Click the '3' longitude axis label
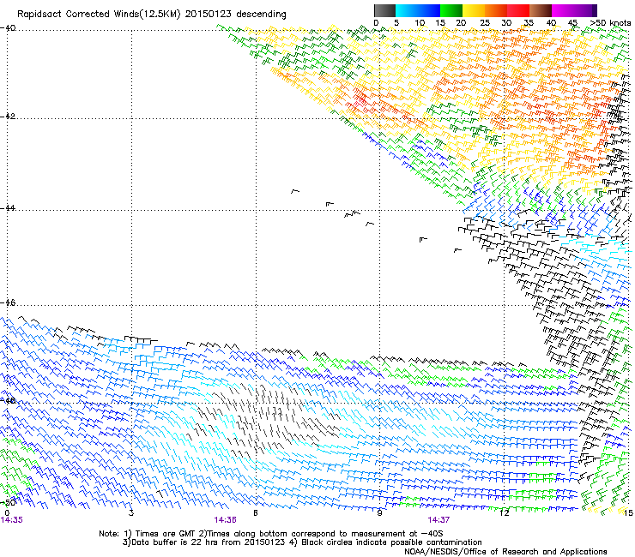The height and width of the screenshot is (557, 635). [131, 513]
